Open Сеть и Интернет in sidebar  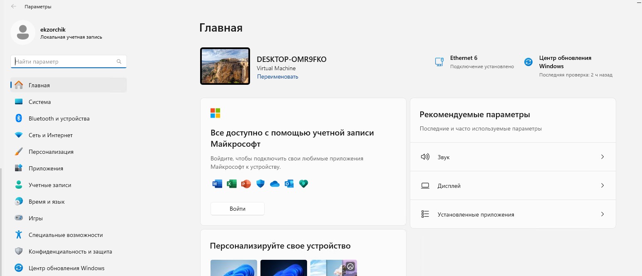(50, 135)
